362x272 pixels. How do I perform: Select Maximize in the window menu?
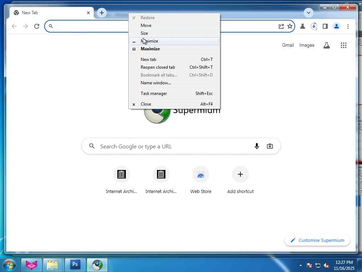174,49
